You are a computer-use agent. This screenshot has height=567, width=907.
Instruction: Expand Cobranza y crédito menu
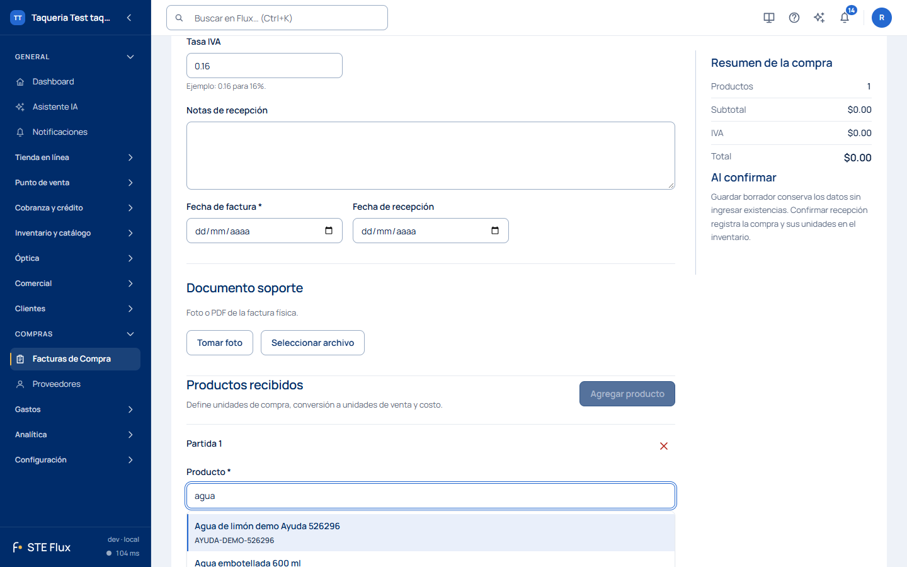coord(75,208)
